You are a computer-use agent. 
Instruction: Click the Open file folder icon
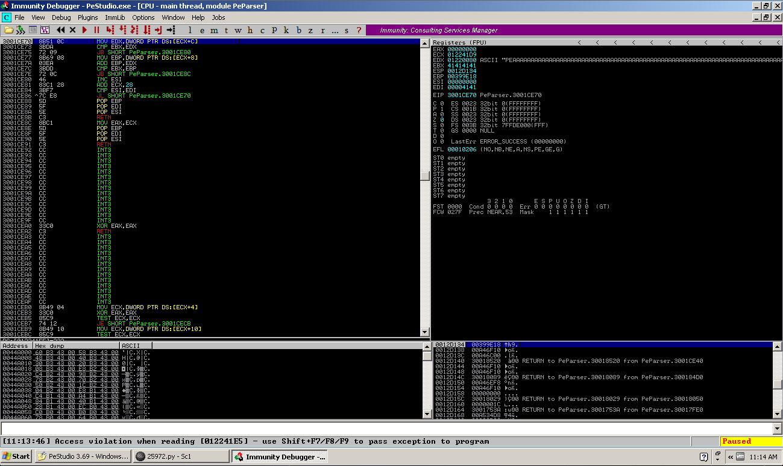pyautogui.click(x=8, y=30)
